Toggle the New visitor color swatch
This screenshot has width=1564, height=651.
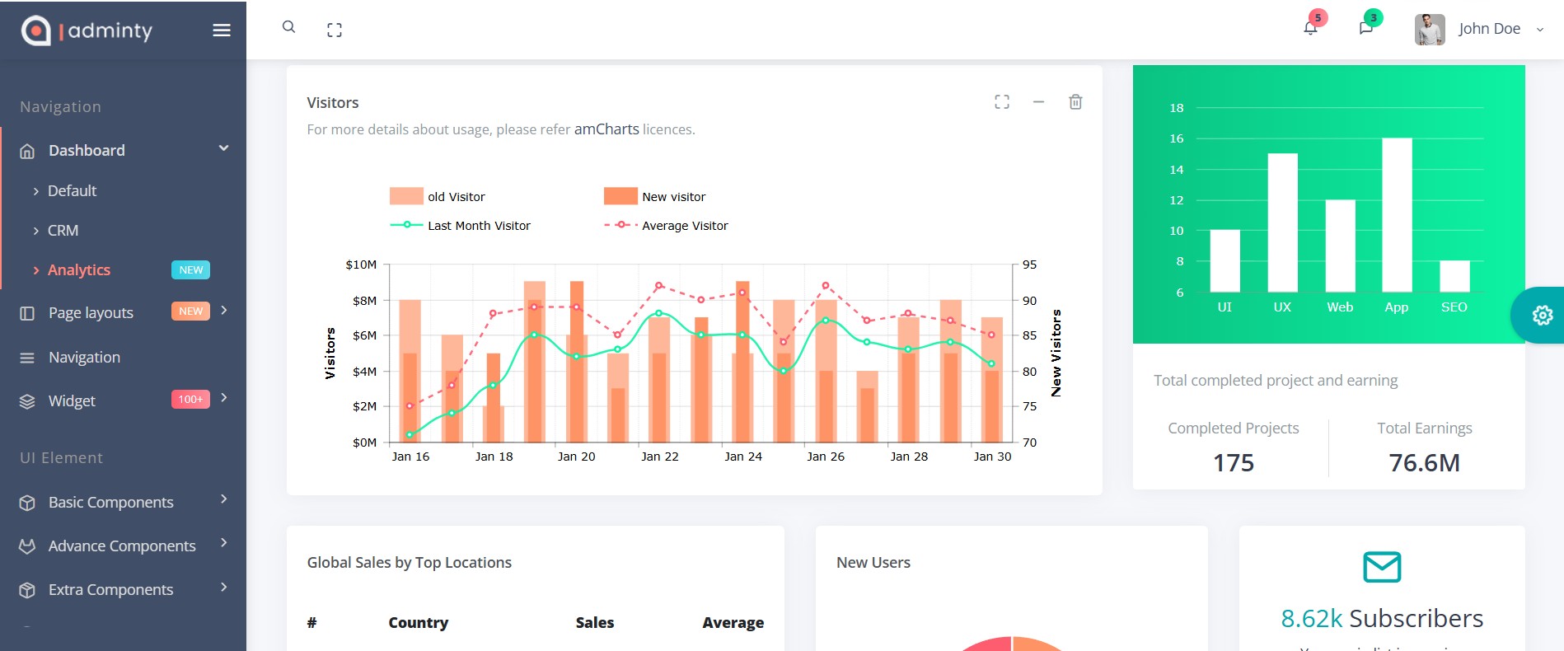coord(620,196)
